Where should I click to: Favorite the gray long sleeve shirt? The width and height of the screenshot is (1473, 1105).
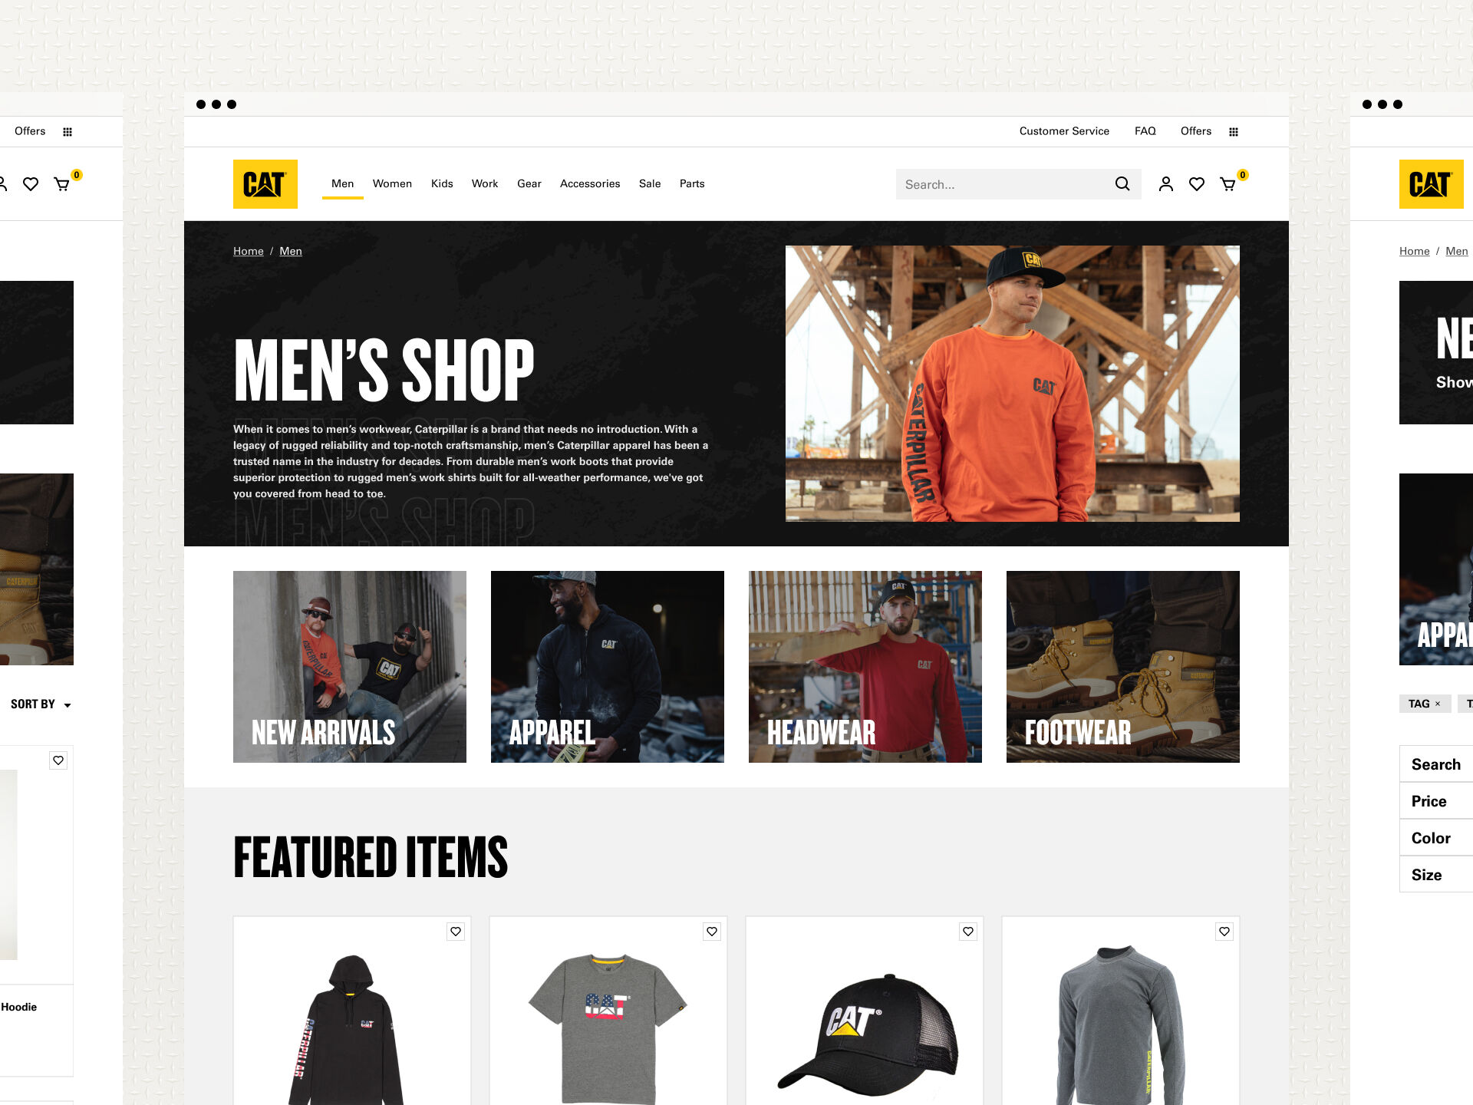tap(1224, 932)
